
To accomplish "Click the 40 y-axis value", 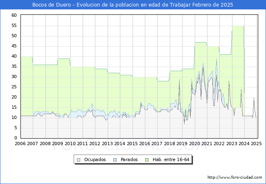I will [14, 56].
